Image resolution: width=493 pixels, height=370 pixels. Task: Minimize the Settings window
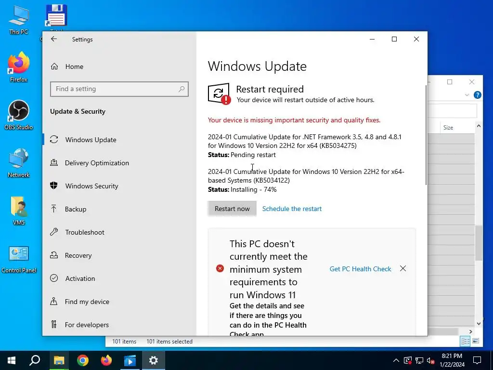[x=372, y=39]
